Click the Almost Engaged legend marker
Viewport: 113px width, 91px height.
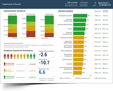tap(20, 38)
